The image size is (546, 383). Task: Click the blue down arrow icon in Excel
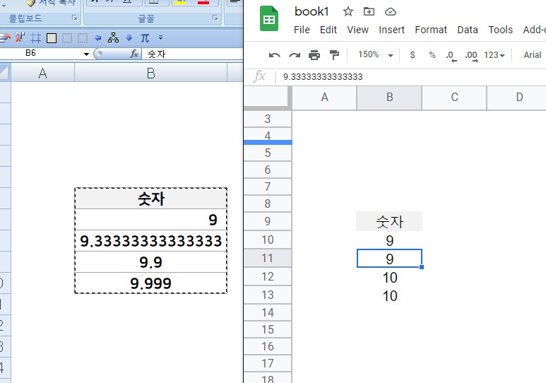[129, 37]
